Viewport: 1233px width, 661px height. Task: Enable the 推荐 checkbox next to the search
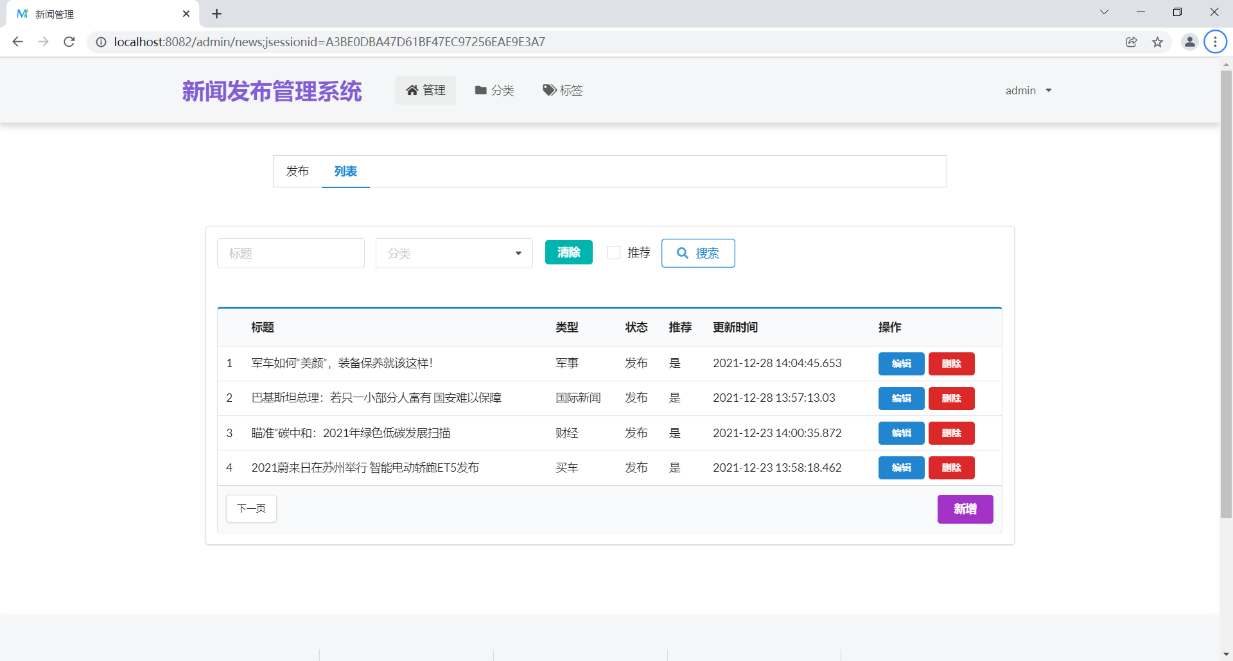tap(613, 252)
